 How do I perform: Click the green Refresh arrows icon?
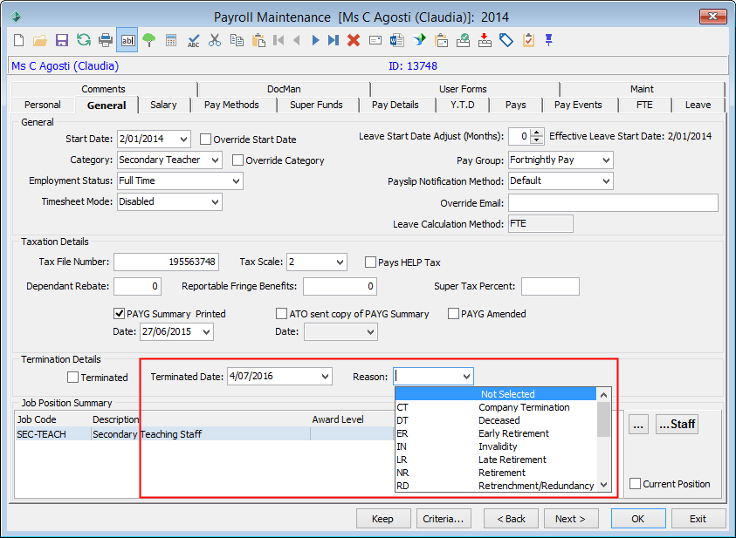click(x=84, y=40)
